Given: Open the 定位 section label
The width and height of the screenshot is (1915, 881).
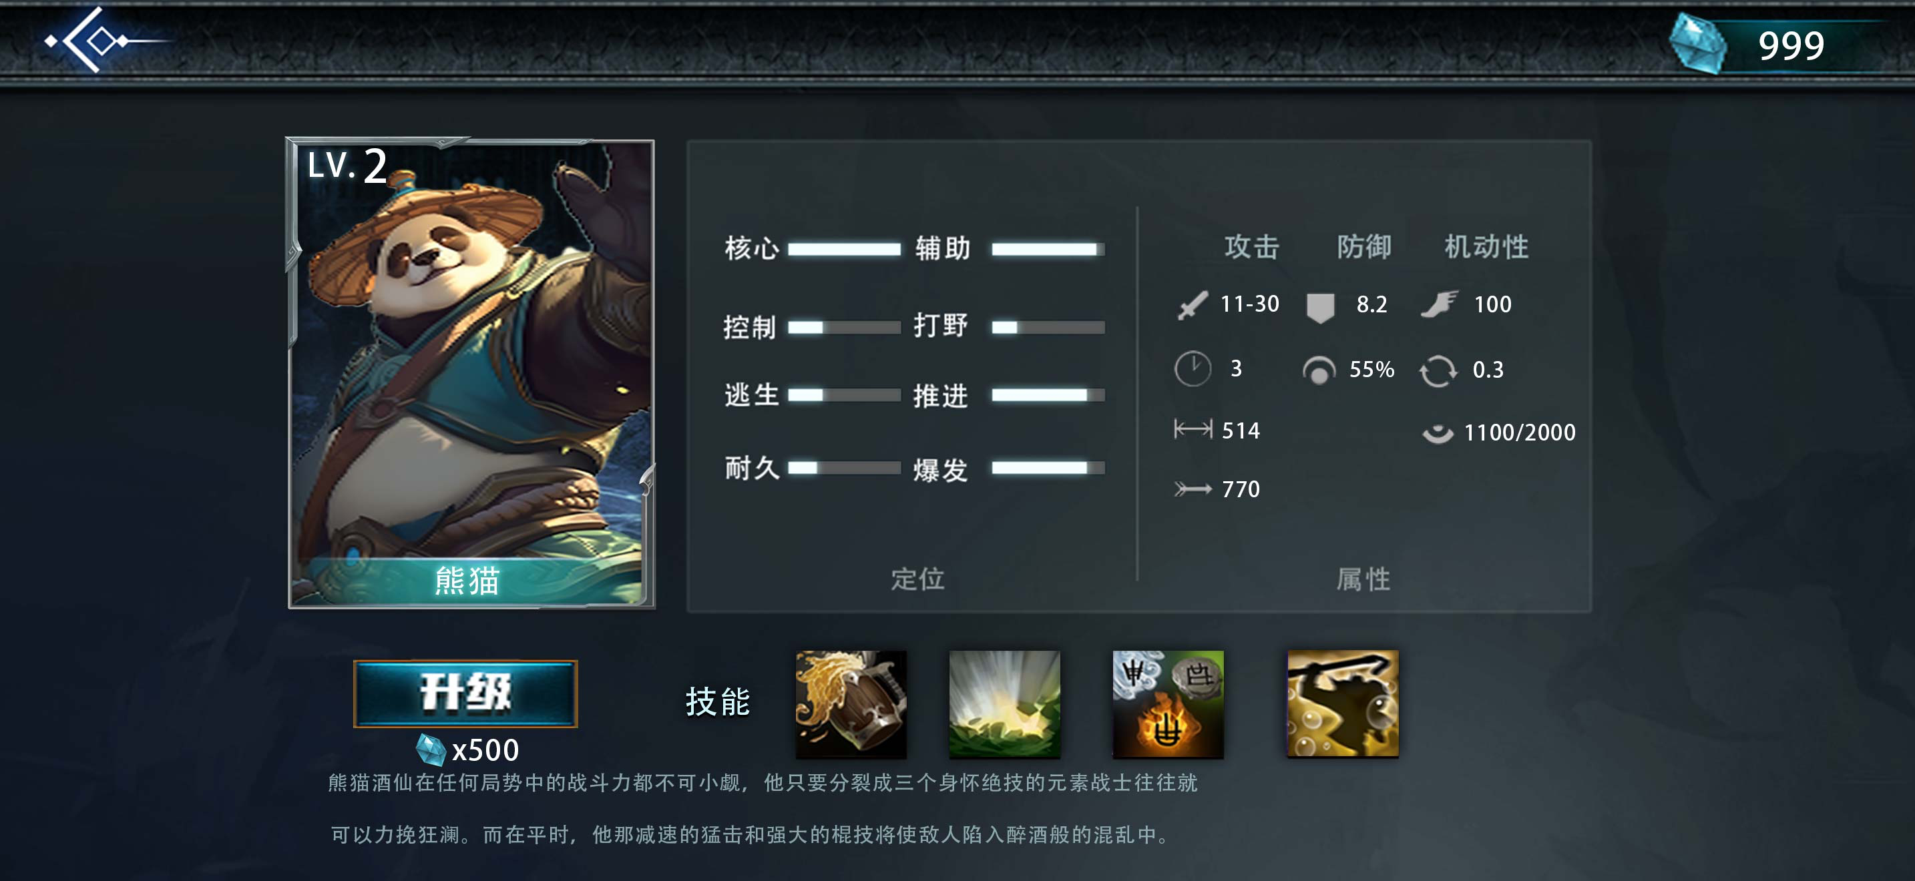Looking at the screenshot, I should (x=917, y=579).
